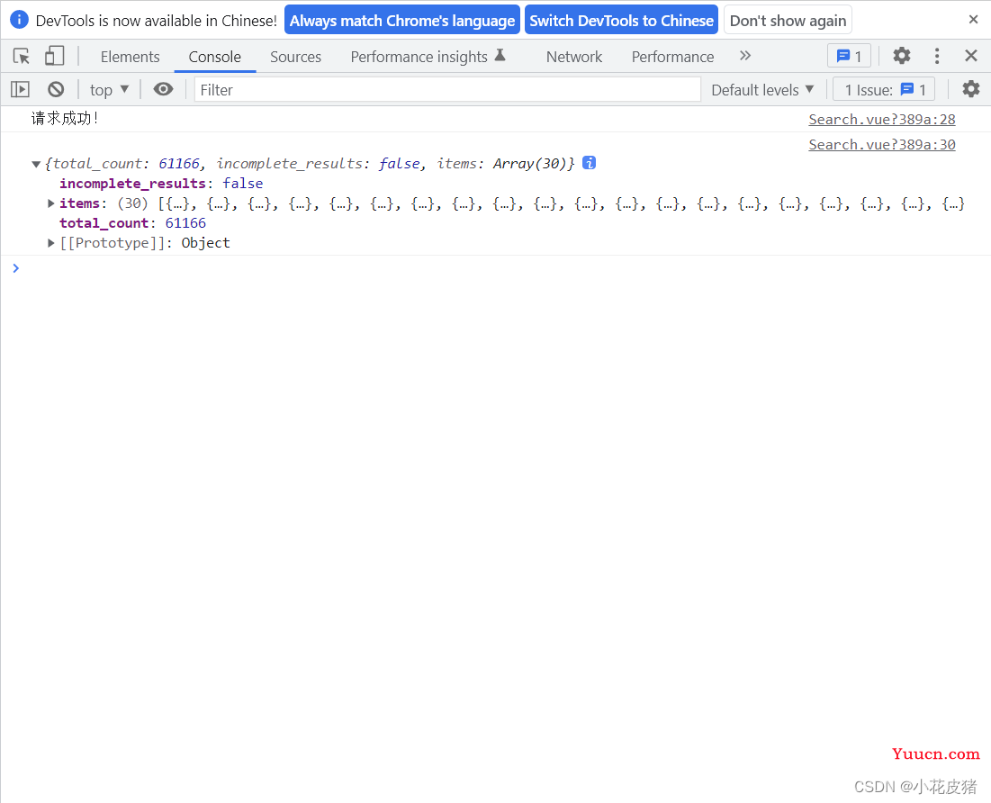Focus the console Filter input field
The width and height of the screenshot is (991, 803).
(447, 90)
